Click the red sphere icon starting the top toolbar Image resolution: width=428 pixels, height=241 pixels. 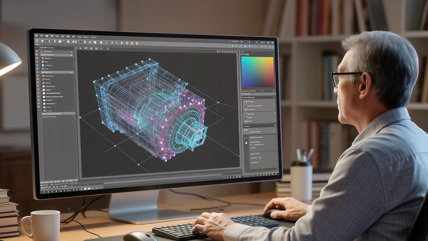[x=37, y=41]
